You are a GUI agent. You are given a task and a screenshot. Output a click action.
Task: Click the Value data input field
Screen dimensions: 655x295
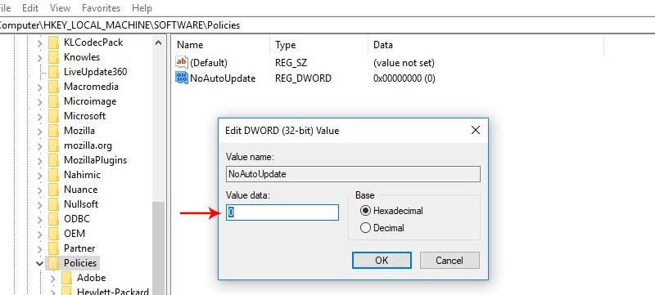[282, 212]
